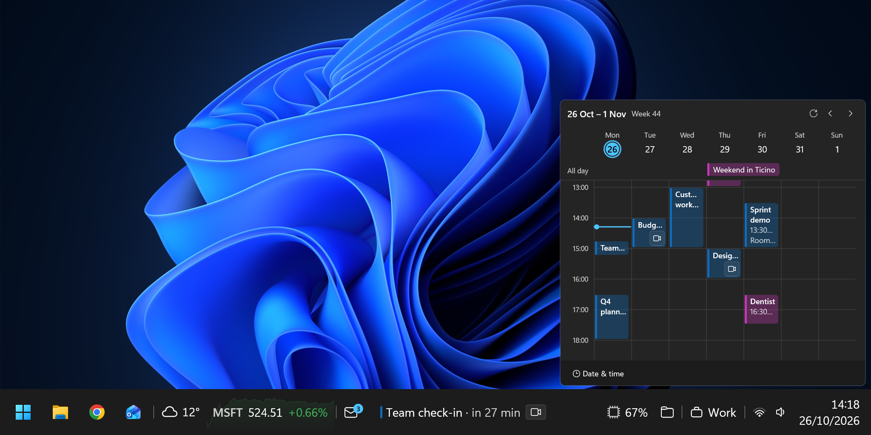Open Date & time settings link
The height and width of the screenshot is (435, 871).
[598, 374]
